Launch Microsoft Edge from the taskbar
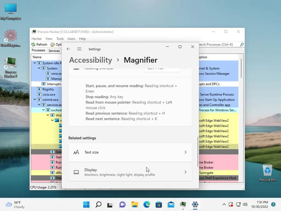 tap(147, 204)
